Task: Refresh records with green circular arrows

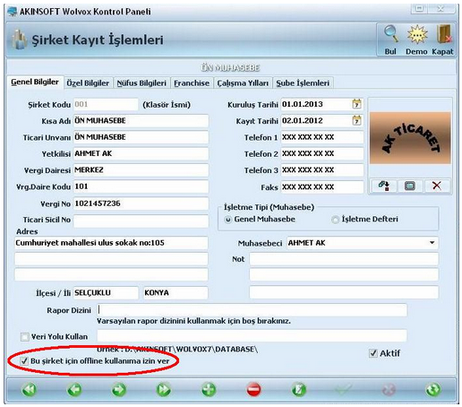Action: click(x=433, y=390)
